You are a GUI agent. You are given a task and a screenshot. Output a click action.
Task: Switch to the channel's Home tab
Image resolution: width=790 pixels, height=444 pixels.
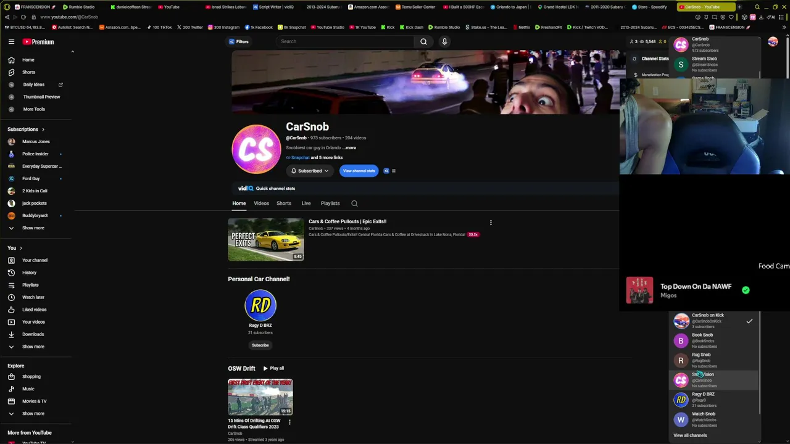pos(239,203)
